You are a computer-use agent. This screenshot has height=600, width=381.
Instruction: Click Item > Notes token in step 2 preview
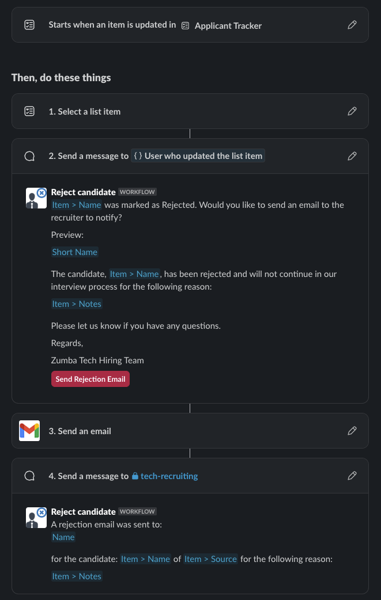[x=77, y=304]
